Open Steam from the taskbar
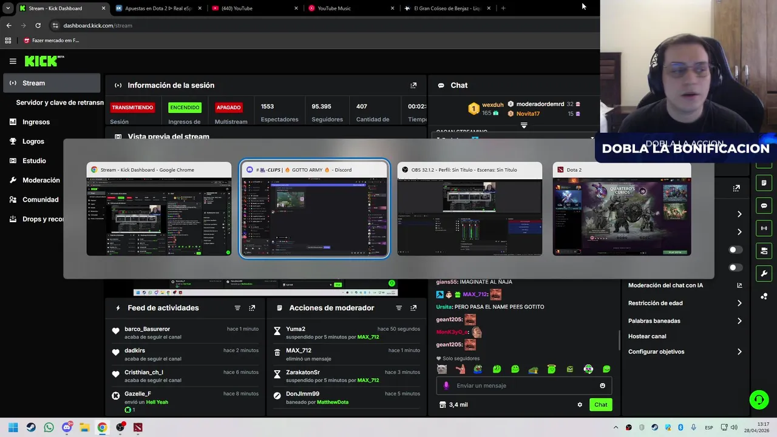Screen dimensions: 777x437 (31, 427)
